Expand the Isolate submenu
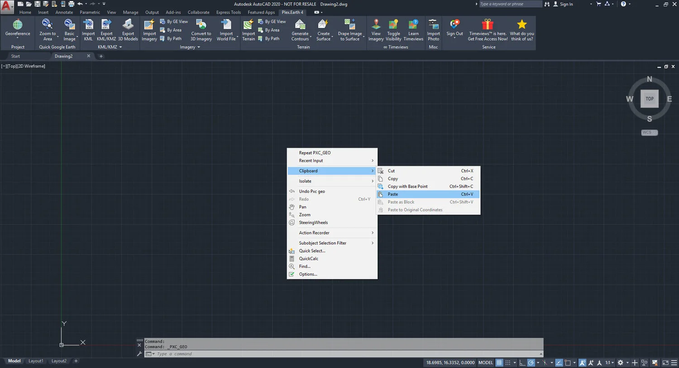Screen dimensions: 679x368 click(x=332, y=181)
